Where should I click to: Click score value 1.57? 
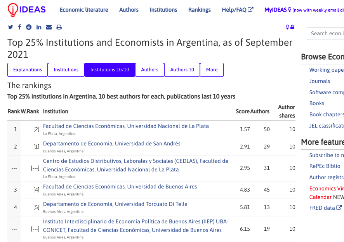tap(245, 129)
